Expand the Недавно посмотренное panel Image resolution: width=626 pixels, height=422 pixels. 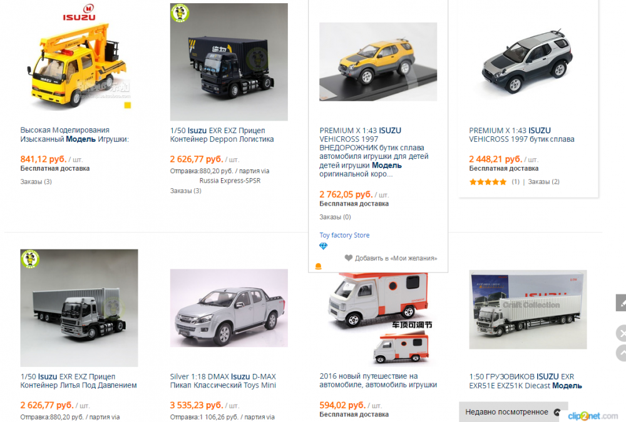click(513, 412)
